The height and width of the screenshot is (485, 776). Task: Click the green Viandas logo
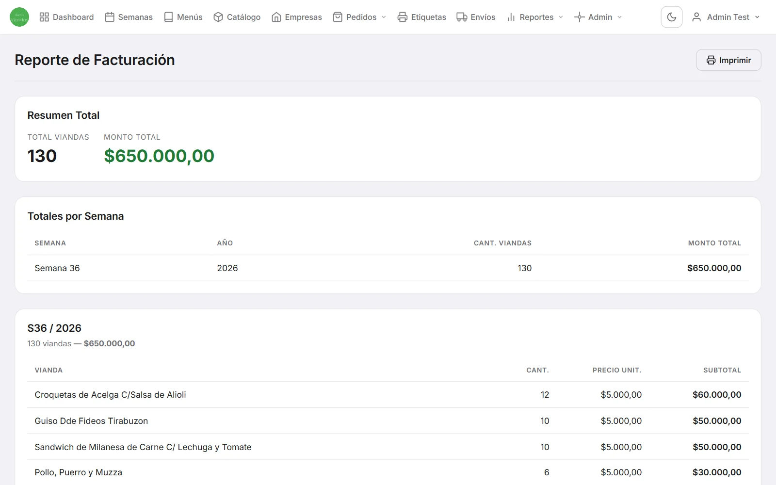click(x=19, y=17)
